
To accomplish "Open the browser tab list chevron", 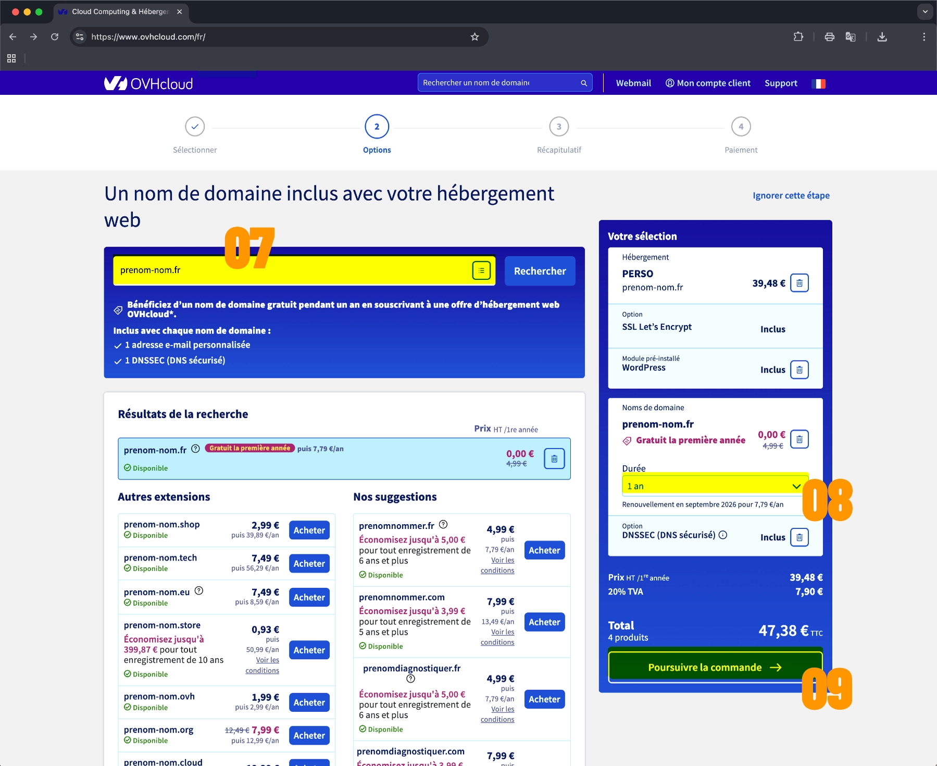I will click(x=925, y=11).
